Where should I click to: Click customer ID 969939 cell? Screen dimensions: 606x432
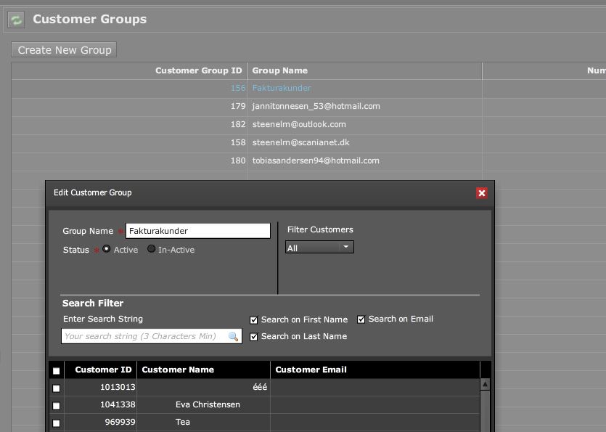[120, 422]
